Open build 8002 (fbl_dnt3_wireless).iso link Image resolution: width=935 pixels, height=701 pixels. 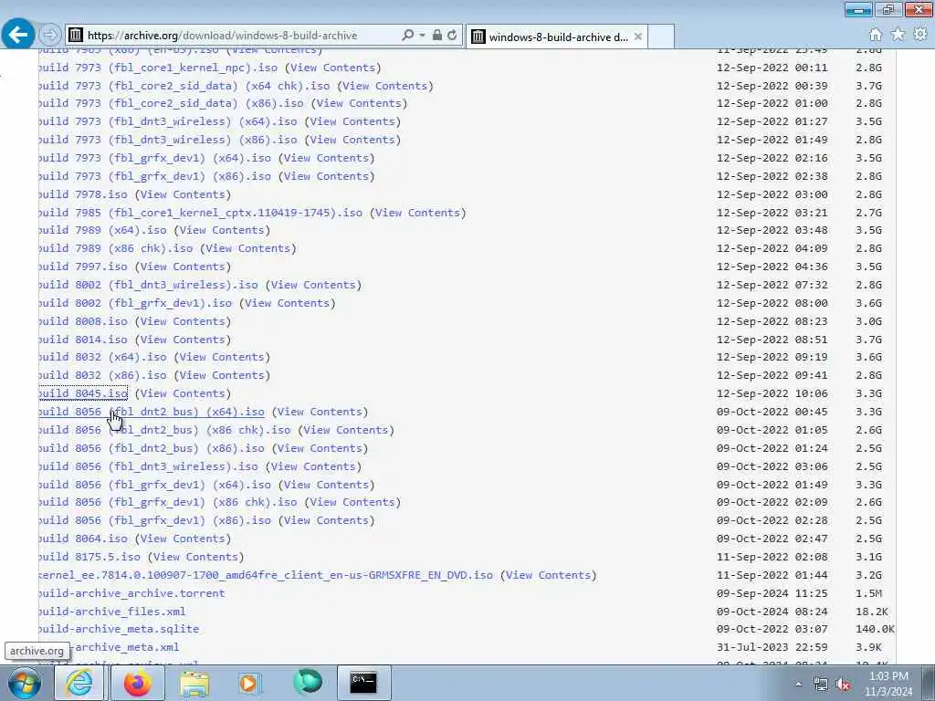[x=149, y=285]
